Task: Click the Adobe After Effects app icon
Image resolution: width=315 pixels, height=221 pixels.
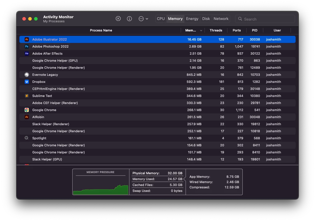Action: (x=27, y=53)
